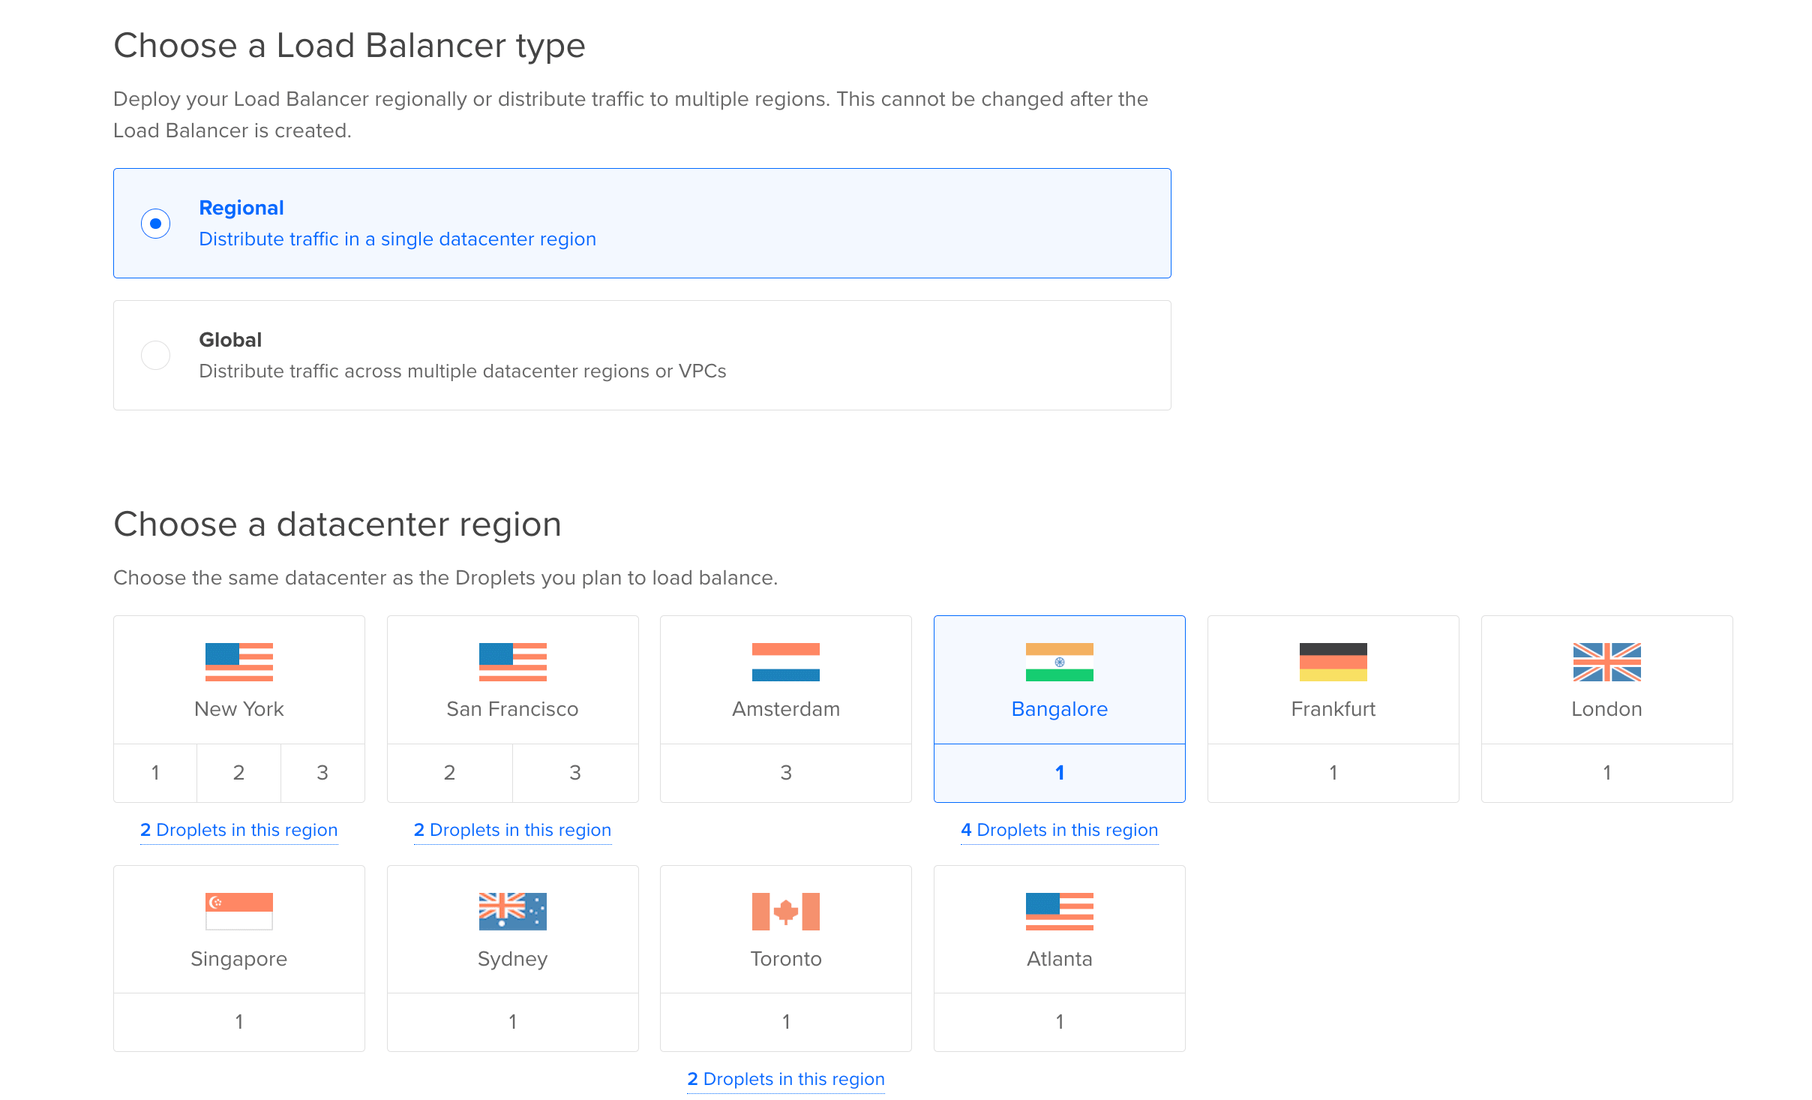This screenshot has width=1812, height=1100.
Task: Select the Global radio button
Action: pyautogui.click(x=155, y=355)
